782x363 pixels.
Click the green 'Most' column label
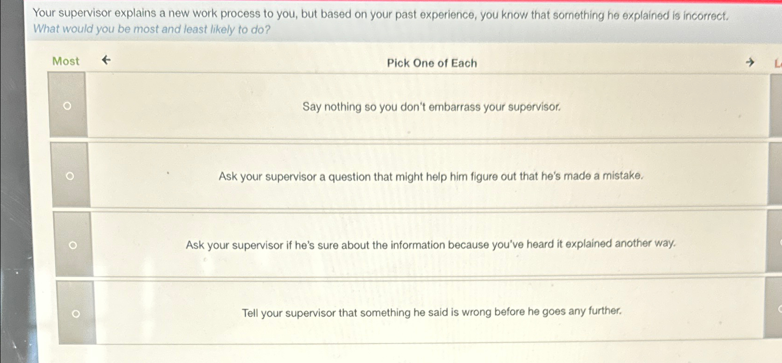tap(65, 61)
